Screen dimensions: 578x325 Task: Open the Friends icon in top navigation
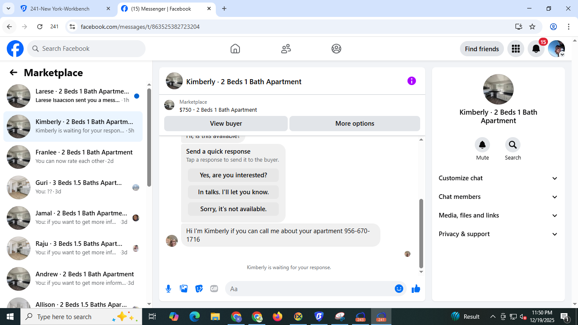[x=286, y=49]
